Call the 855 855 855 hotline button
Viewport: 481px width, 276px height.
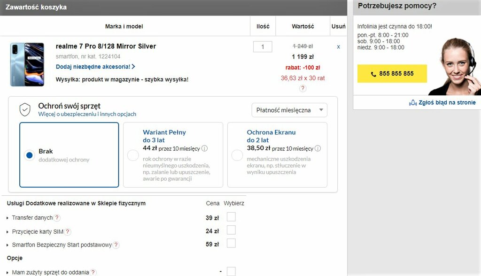pyautogui.click(x=392, y=74)
